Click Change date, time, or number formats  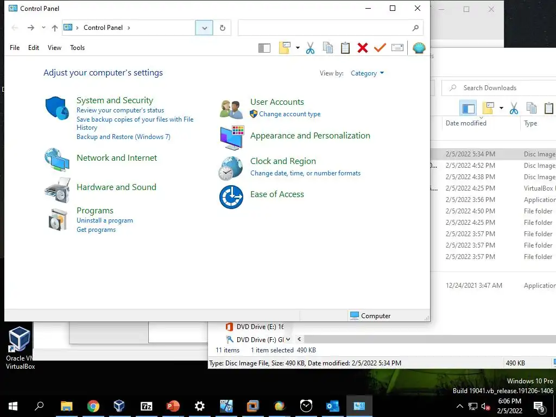305,173
